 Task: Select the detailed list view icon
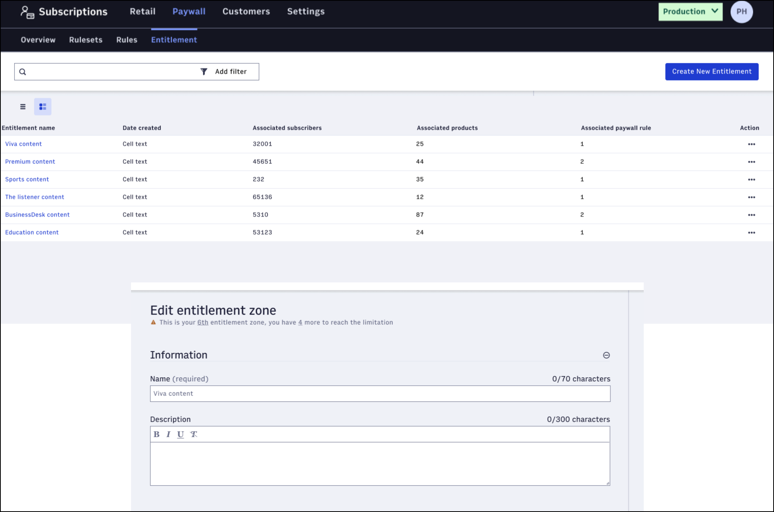click(x=43, y=107)
